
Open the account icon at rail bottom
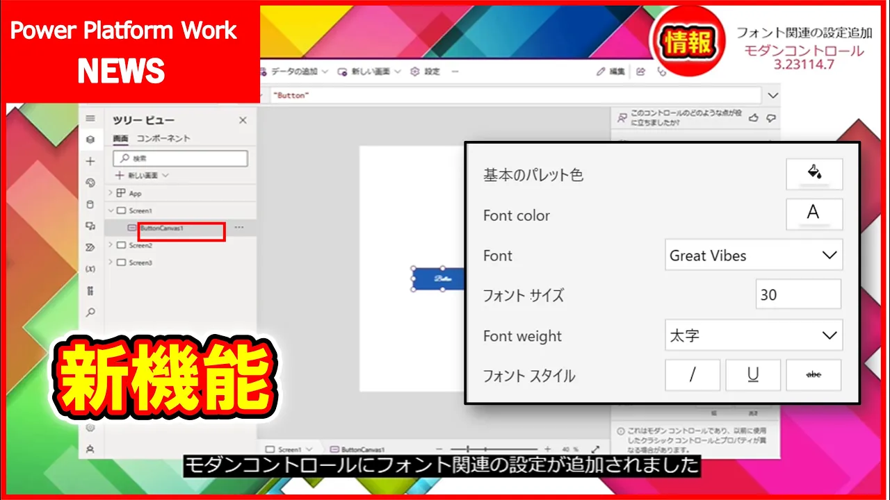(90, 449)
